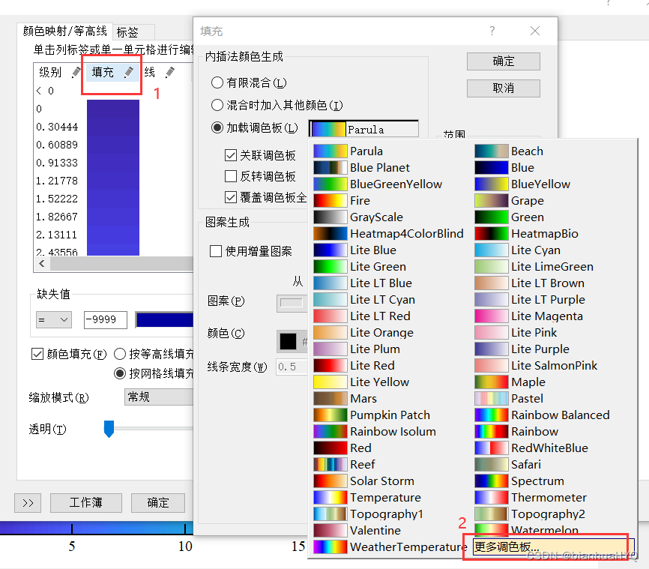
Task: Open the Parula palette dropdown
Action: tap(363, 129)
